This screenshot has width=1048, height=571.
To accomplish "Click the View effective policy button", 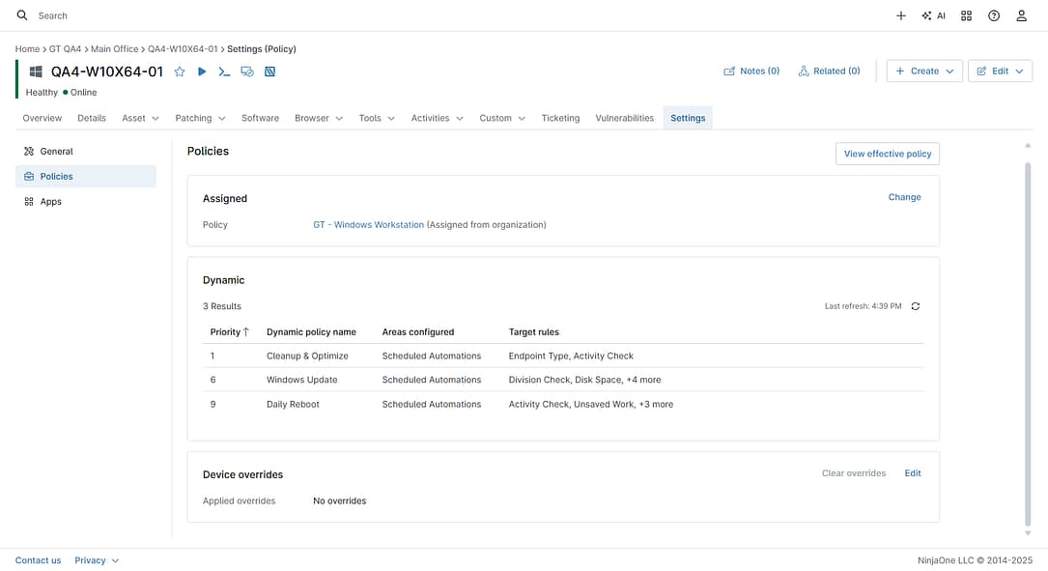I will point(887,154).
